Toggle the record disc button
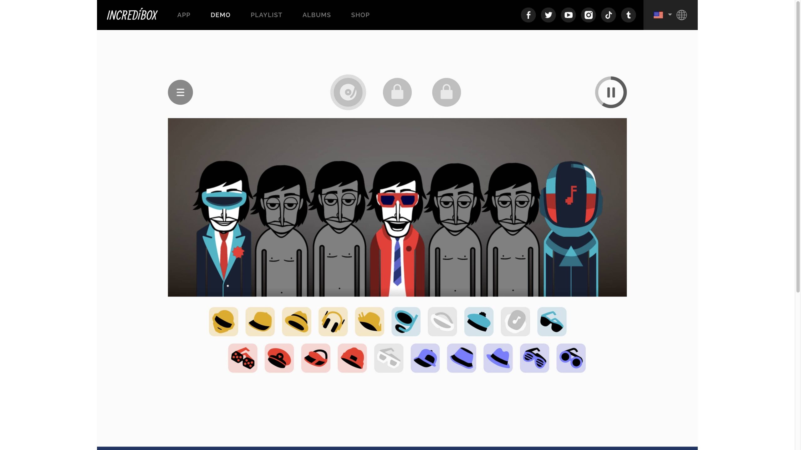Image resolution: width=801 pixels, height=450 pixels. pos(348,92)
